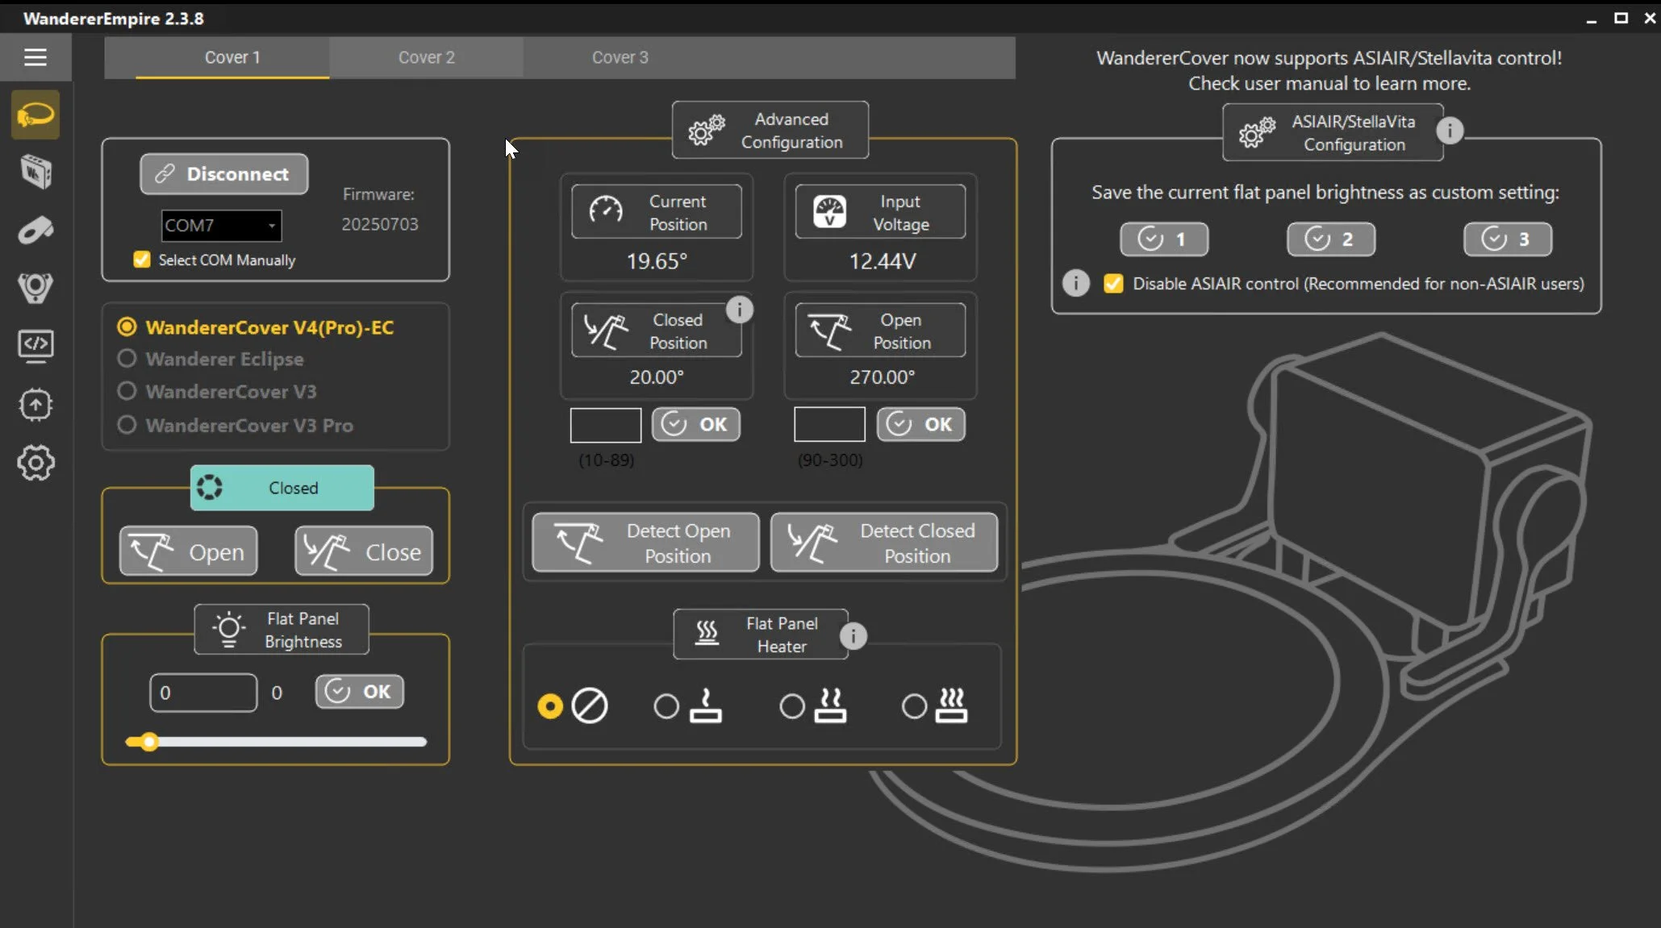Save brightness as custom setting 2
Image resolution: width=1661 pixels, height=928 pixels.
tap(1330, 239)
